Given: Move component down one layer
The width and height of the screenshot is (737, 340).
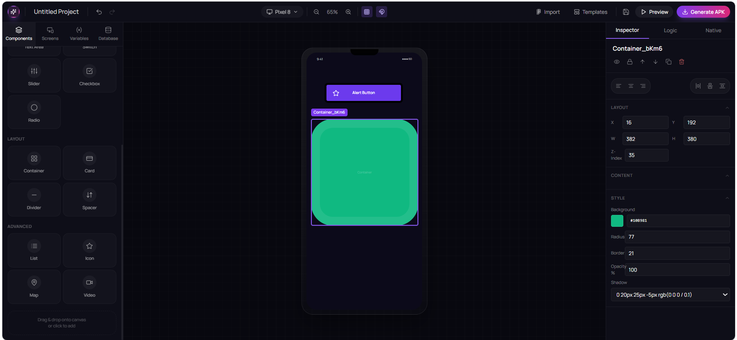Looking at the screenshot, I should [656, 62].
